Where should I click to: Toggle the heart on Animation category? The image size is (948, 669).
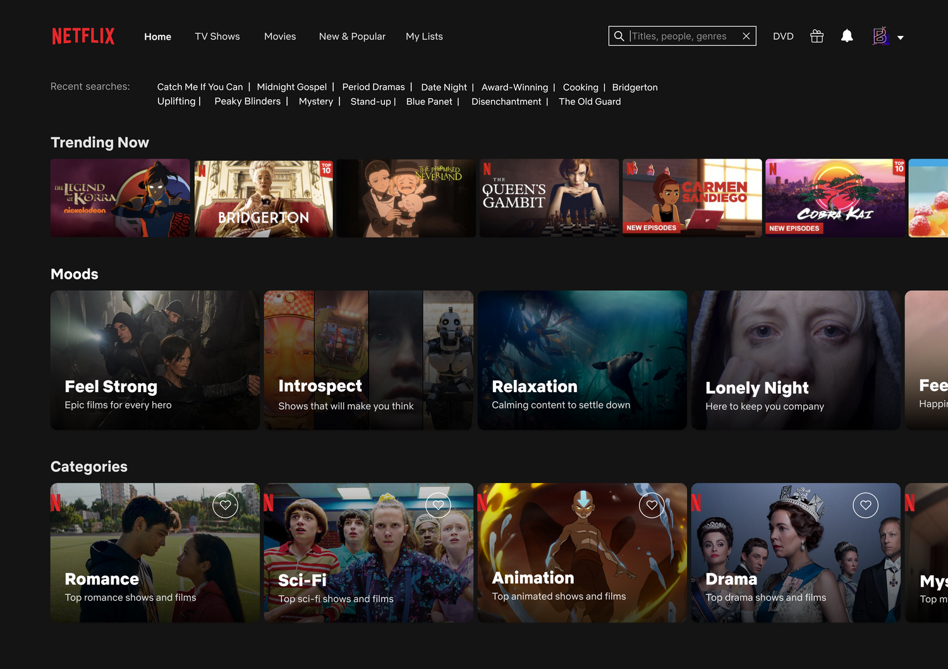(652, 505)
